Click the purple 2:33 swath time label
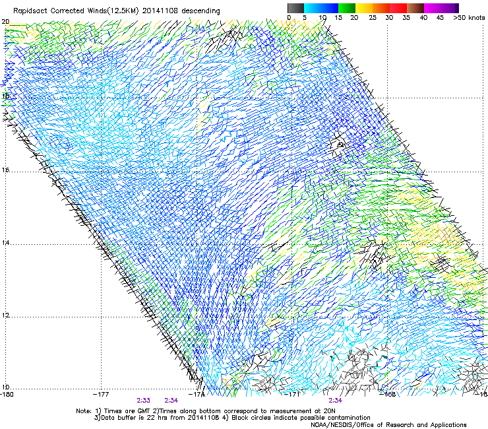This screenshot has width=488, height=429. [x=144, y=401]
